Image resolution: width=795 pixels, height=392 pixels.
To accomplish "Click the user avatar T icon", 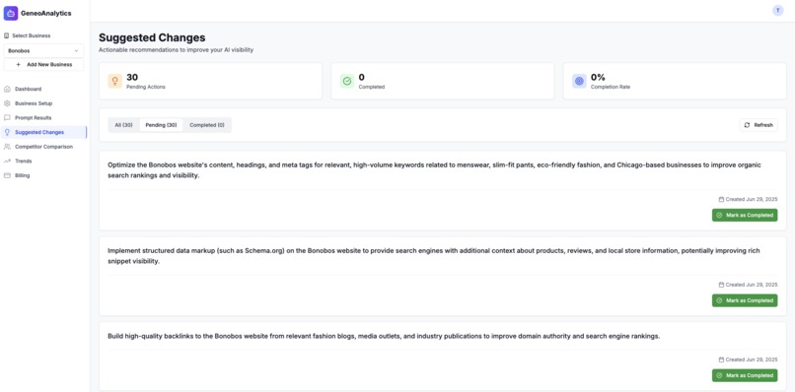I will (x=778, y=11).
